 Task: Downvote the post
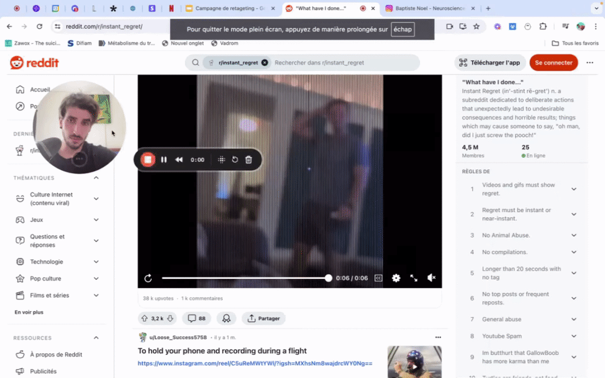(x=170, y=318)
